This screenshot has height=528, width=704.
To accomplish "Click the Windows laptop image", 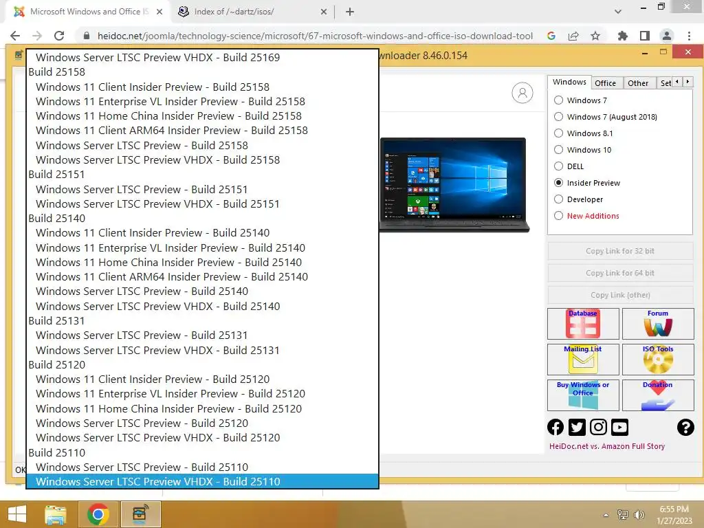I will tap(454, 184).
